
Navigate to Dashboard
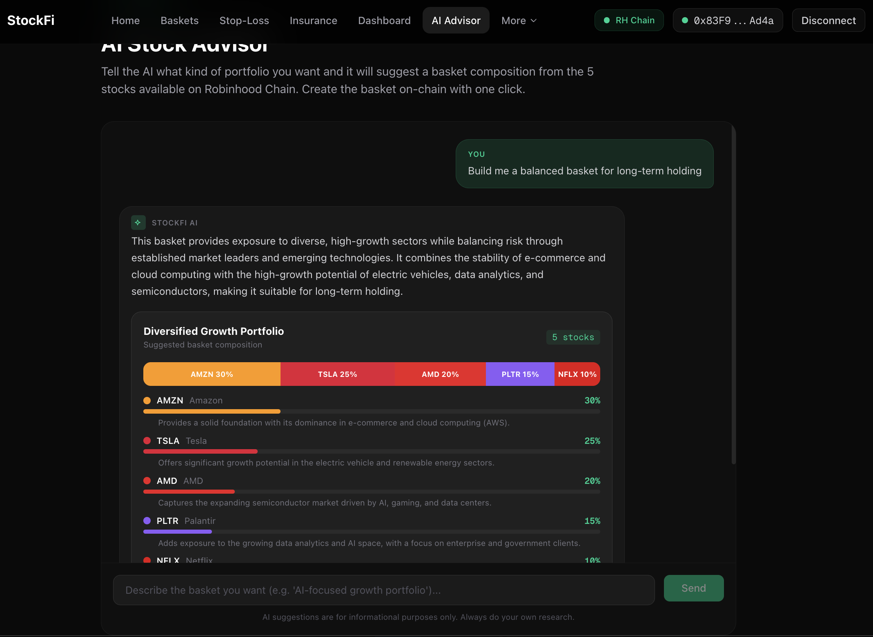point(384,20)
